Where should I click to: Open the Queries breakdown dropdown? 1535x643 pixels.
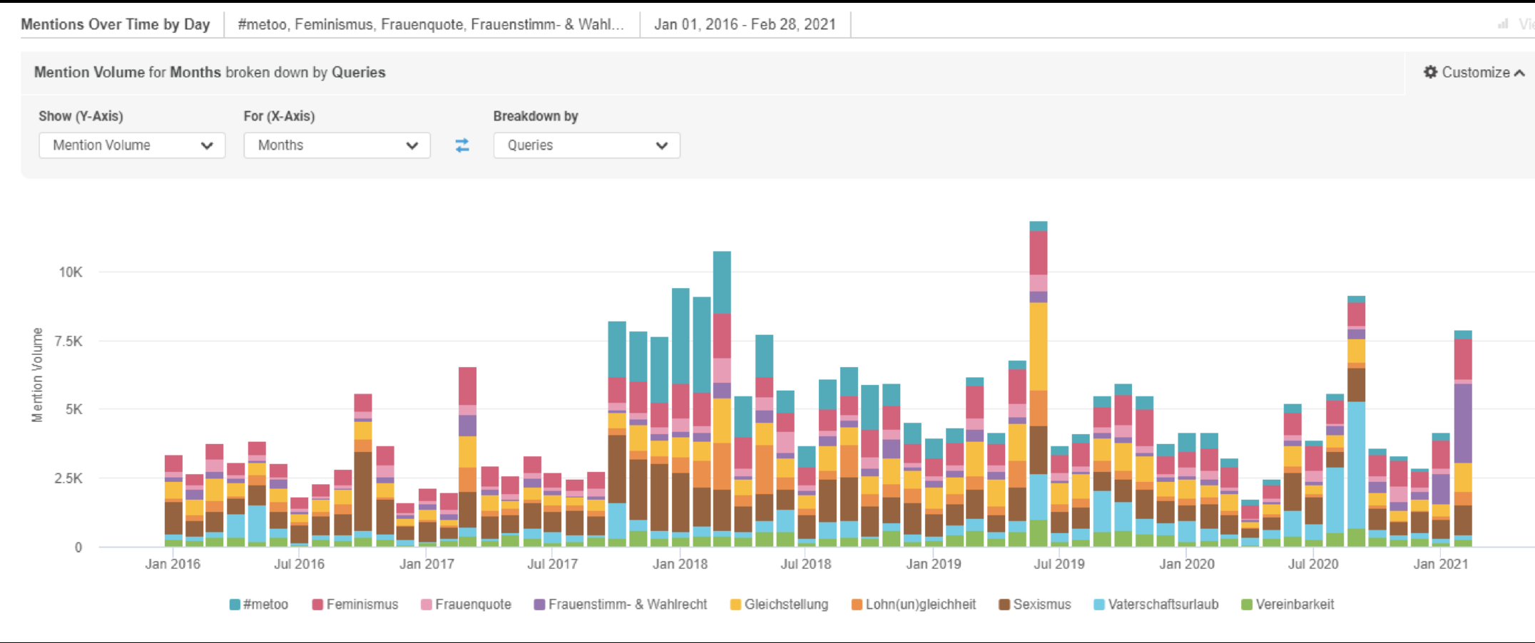click(x=586, y=145)
